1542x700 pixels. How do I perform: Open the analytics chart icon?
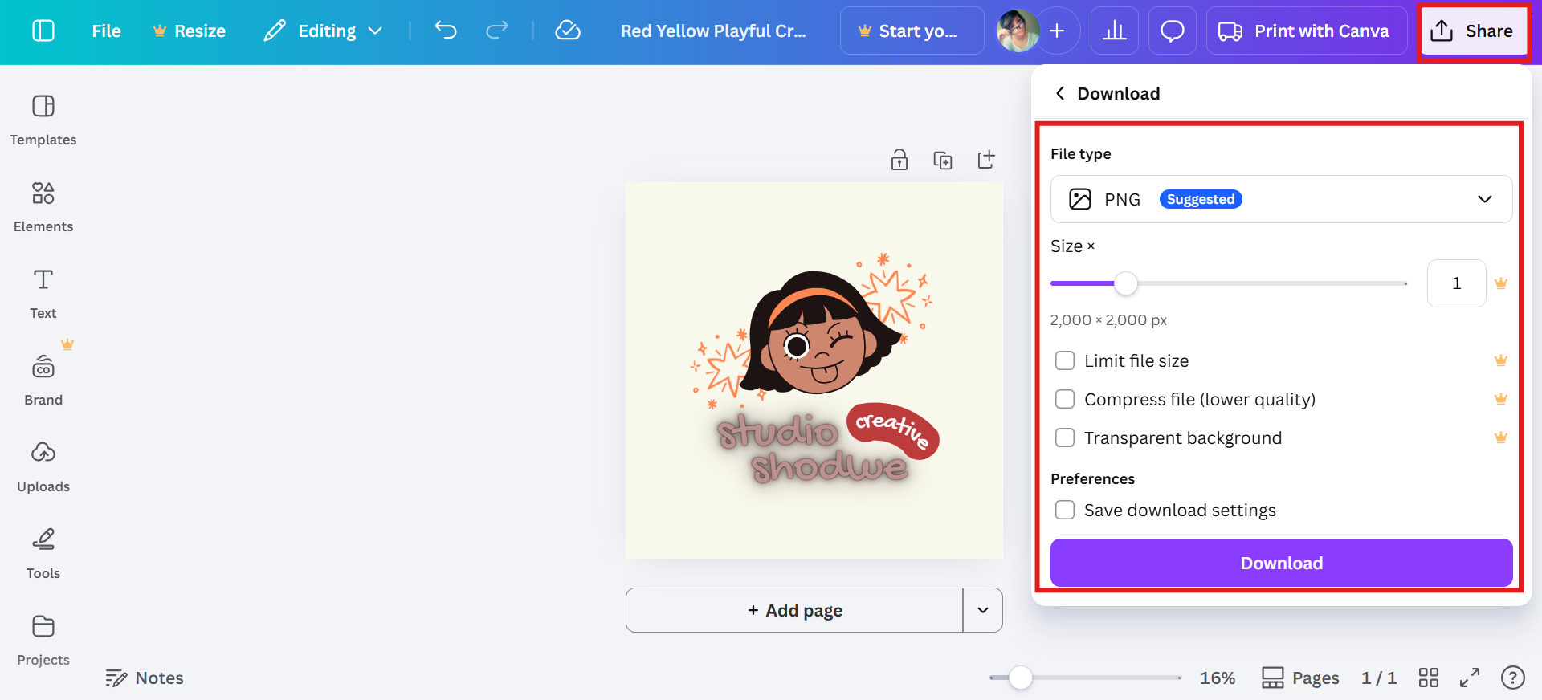[x=1115, y=31]
